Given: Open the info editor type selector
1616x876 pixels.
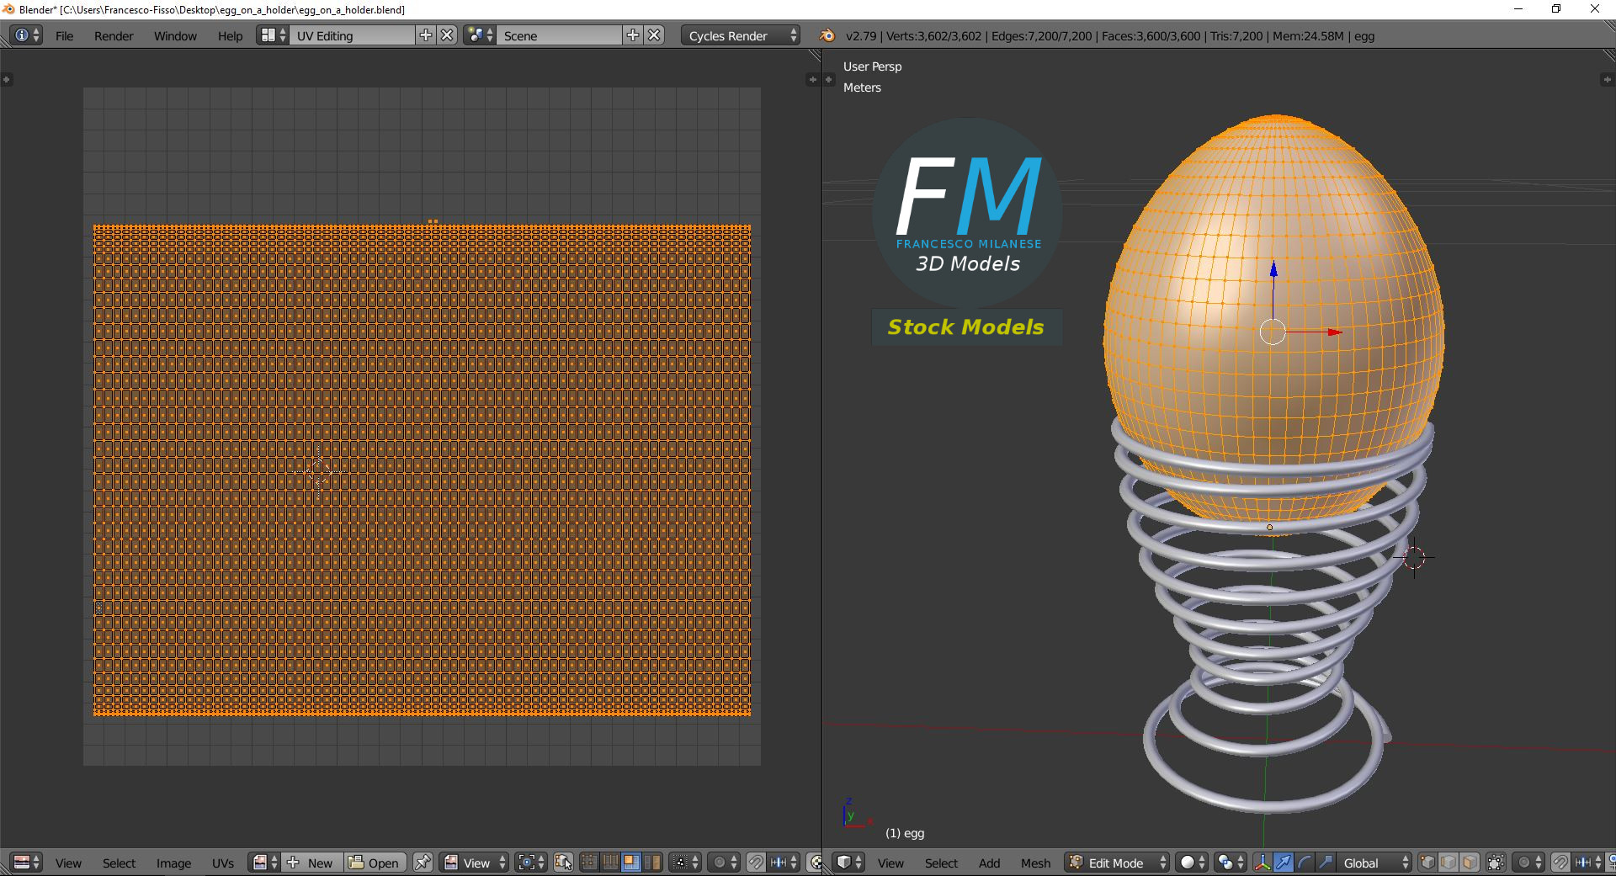Looking at the screenshot, I should (26, 35).
